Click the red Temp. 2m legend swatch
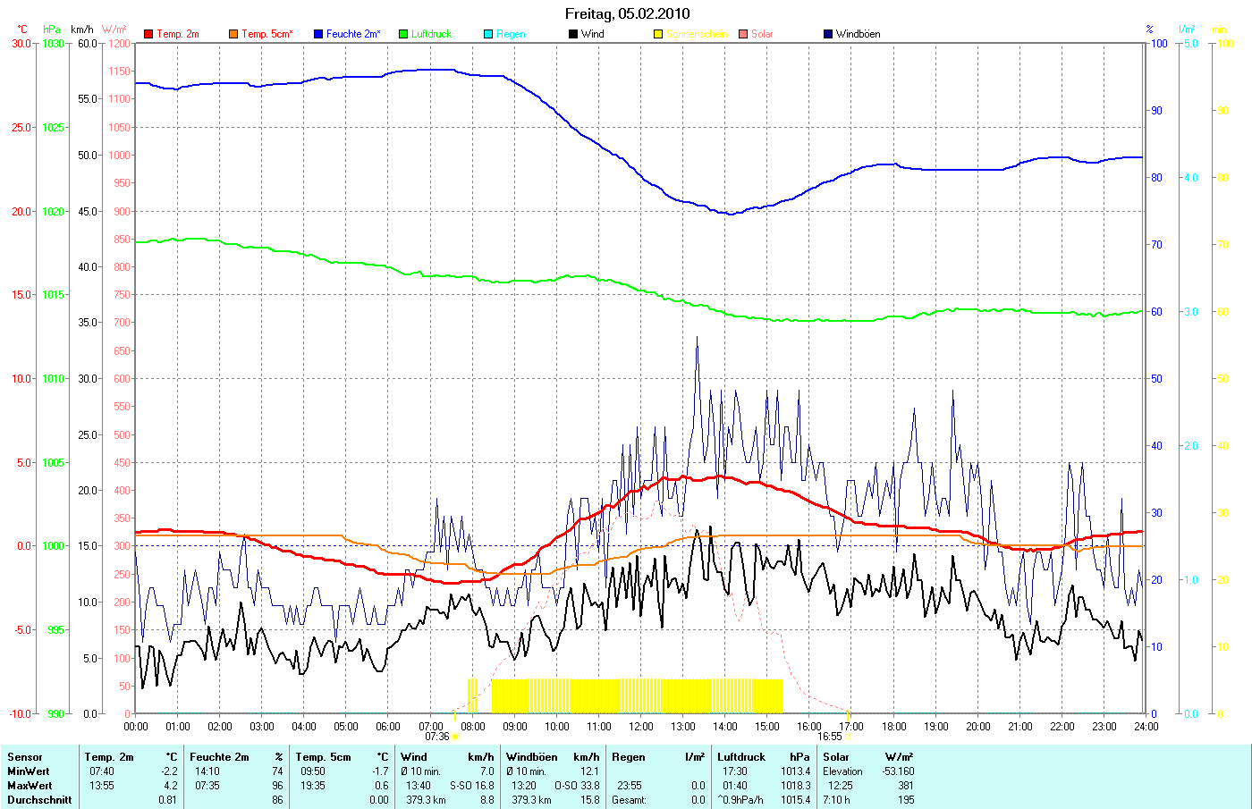Image resolution: width=1252 pixels, height=809 pixels. (148, 34)
